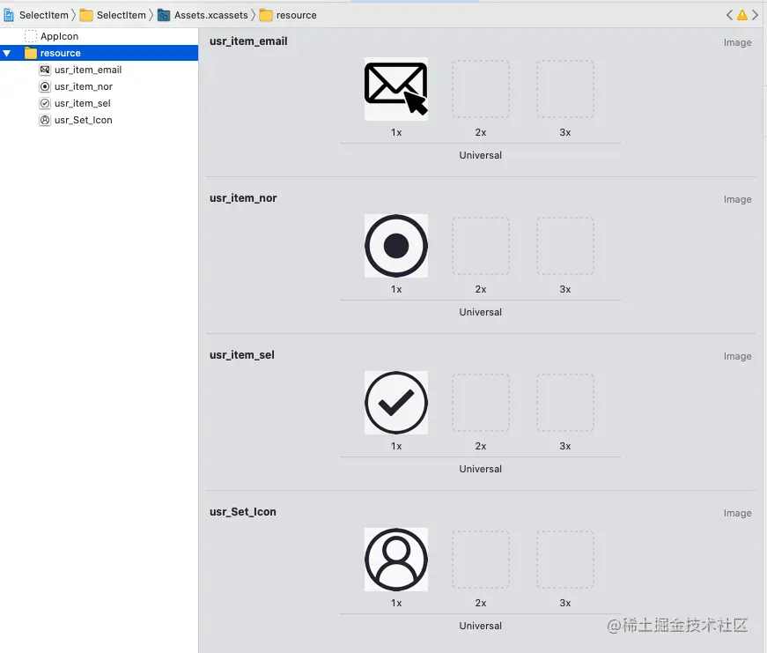Select the usr_item_sel 2x empty slot
Image resolution: width=767 pixels, height=653 pixels.
[481, 403]
